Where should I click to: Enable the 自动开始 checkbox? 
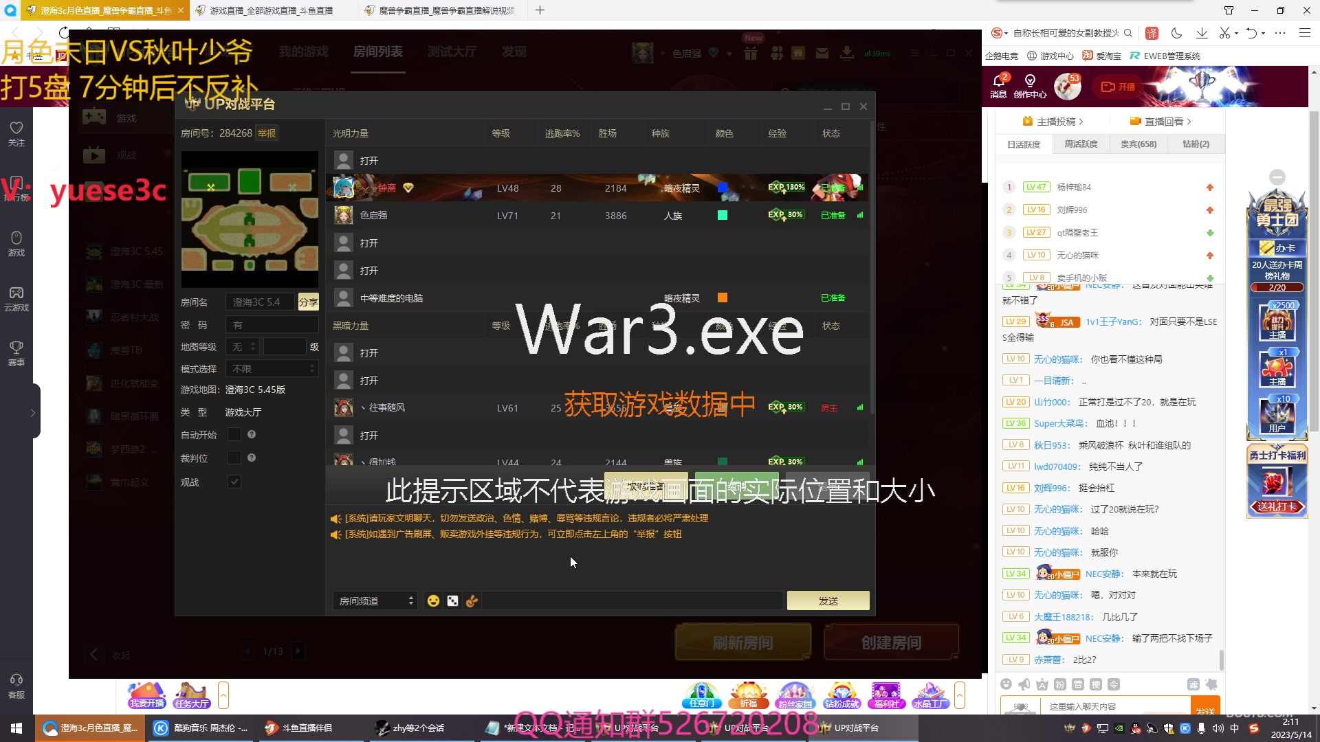point(234,434)
